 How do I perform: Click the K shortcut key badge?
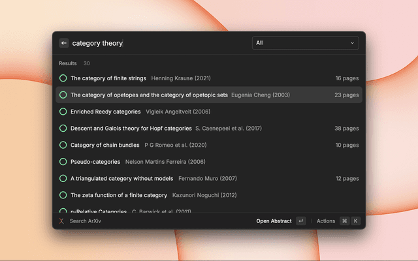point(356,221)
